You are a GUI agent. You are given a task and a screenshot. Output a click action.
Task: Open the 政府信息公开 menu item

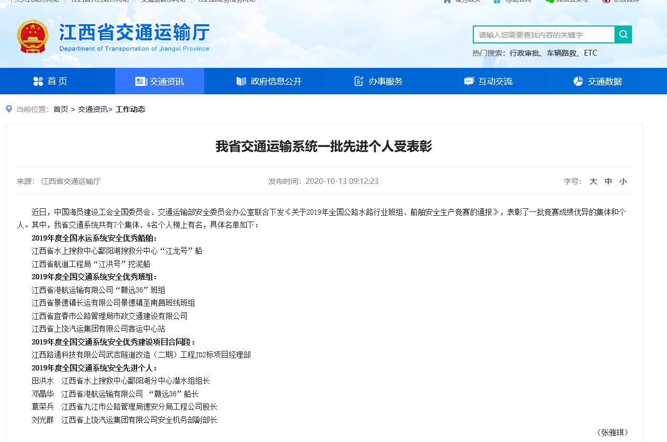(276, 82)
